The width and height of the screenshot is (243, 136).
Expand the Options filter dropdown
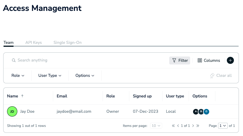[x=85, y=76]
